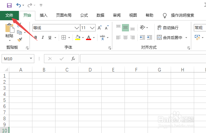Click the 操作说明搜索 search box
206x133 pixels.
183,15
